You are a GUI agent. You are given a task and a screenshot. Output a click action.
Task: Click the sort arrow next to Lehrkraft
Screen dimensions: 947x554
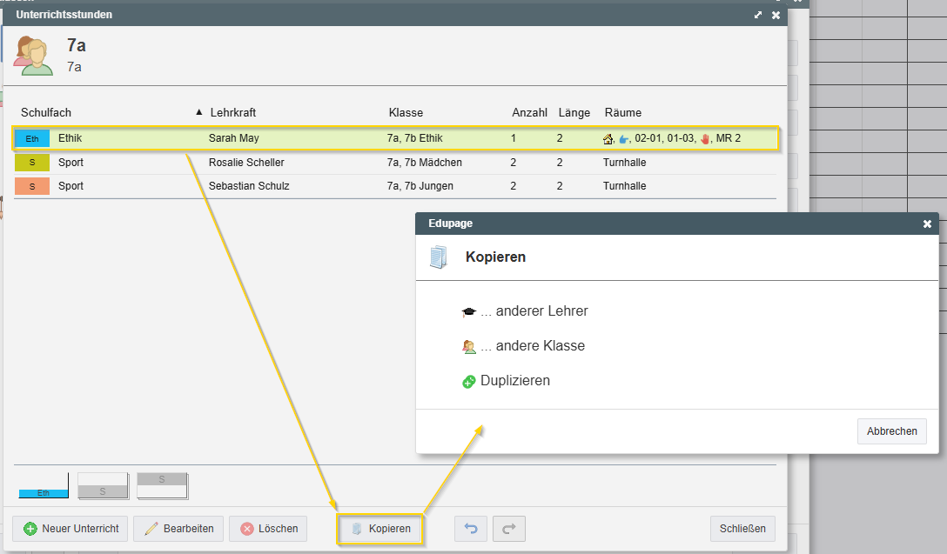pyautogui.click(x=198, y=112)
